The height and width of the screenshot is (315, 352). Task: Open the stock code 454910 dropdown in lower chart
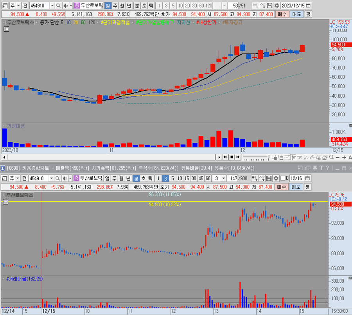pos(51,178)
